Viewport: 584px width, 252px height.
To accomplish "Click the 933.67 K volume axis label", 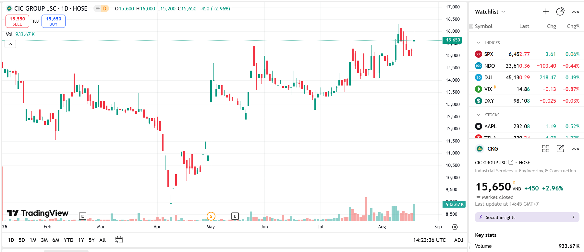I will (454, 204).
